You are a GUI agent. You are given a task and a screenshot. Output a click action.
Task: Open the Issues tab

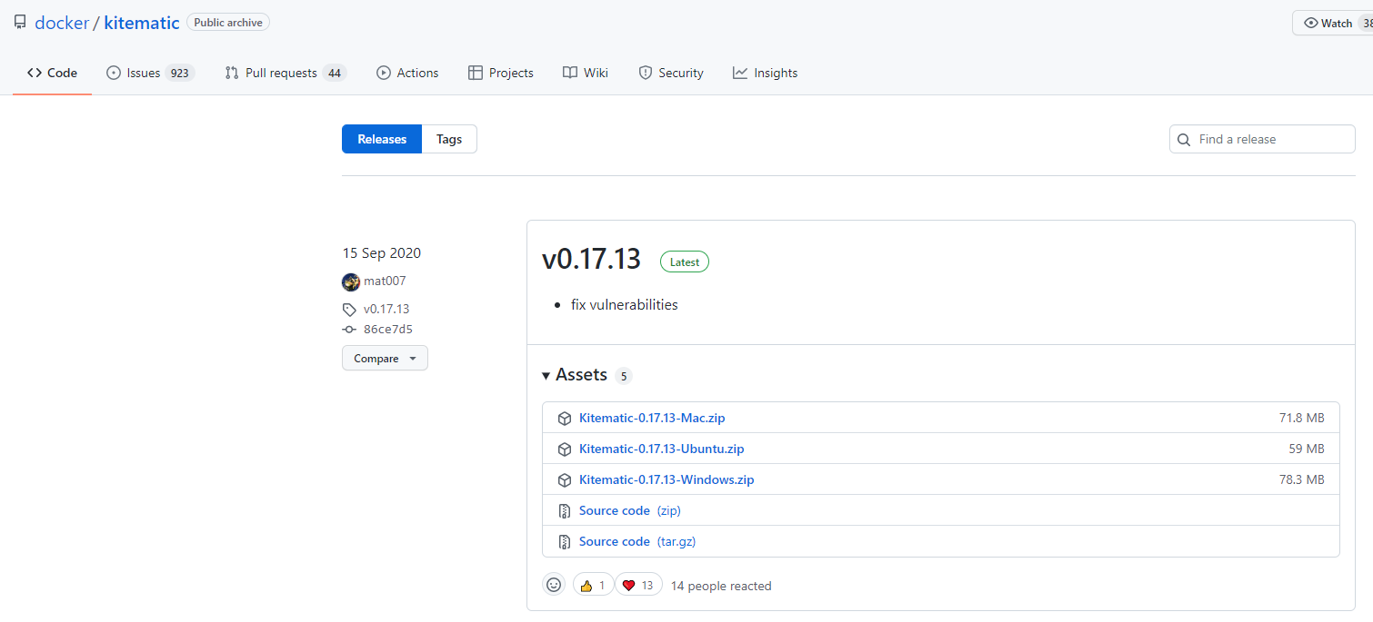pos(150,73)
